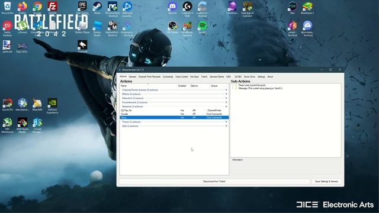This screenshot has height=213, width=379.
Task: Open the Recycle Bin desktop icon
Action: pyautogui.click(x=7, y=8)
